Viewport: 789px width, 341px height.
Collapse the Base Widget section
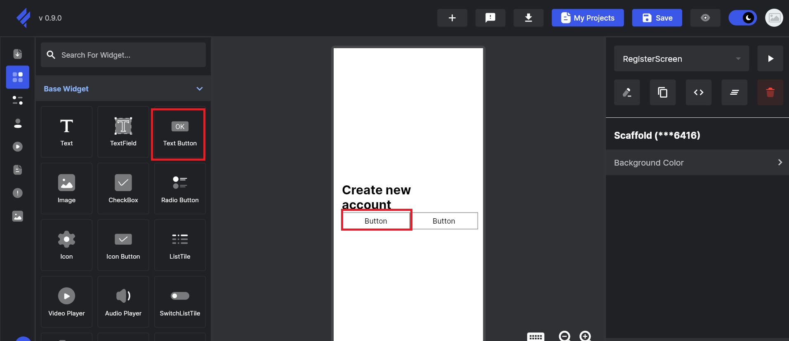(200, 89)
